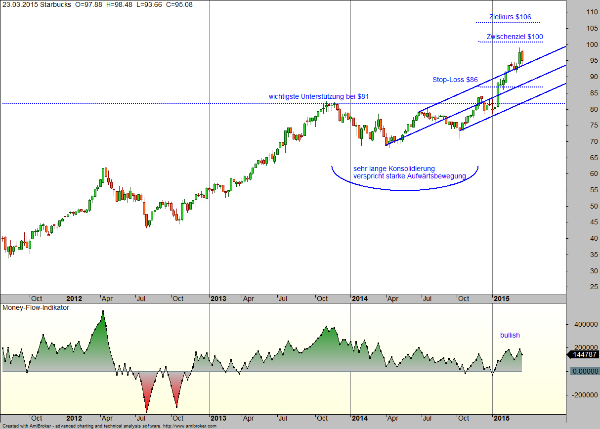The width and height of the screenshot is (600, 429).
Task: Click the 'Money-Flow-Indikator' pane title
Action: 36,307
